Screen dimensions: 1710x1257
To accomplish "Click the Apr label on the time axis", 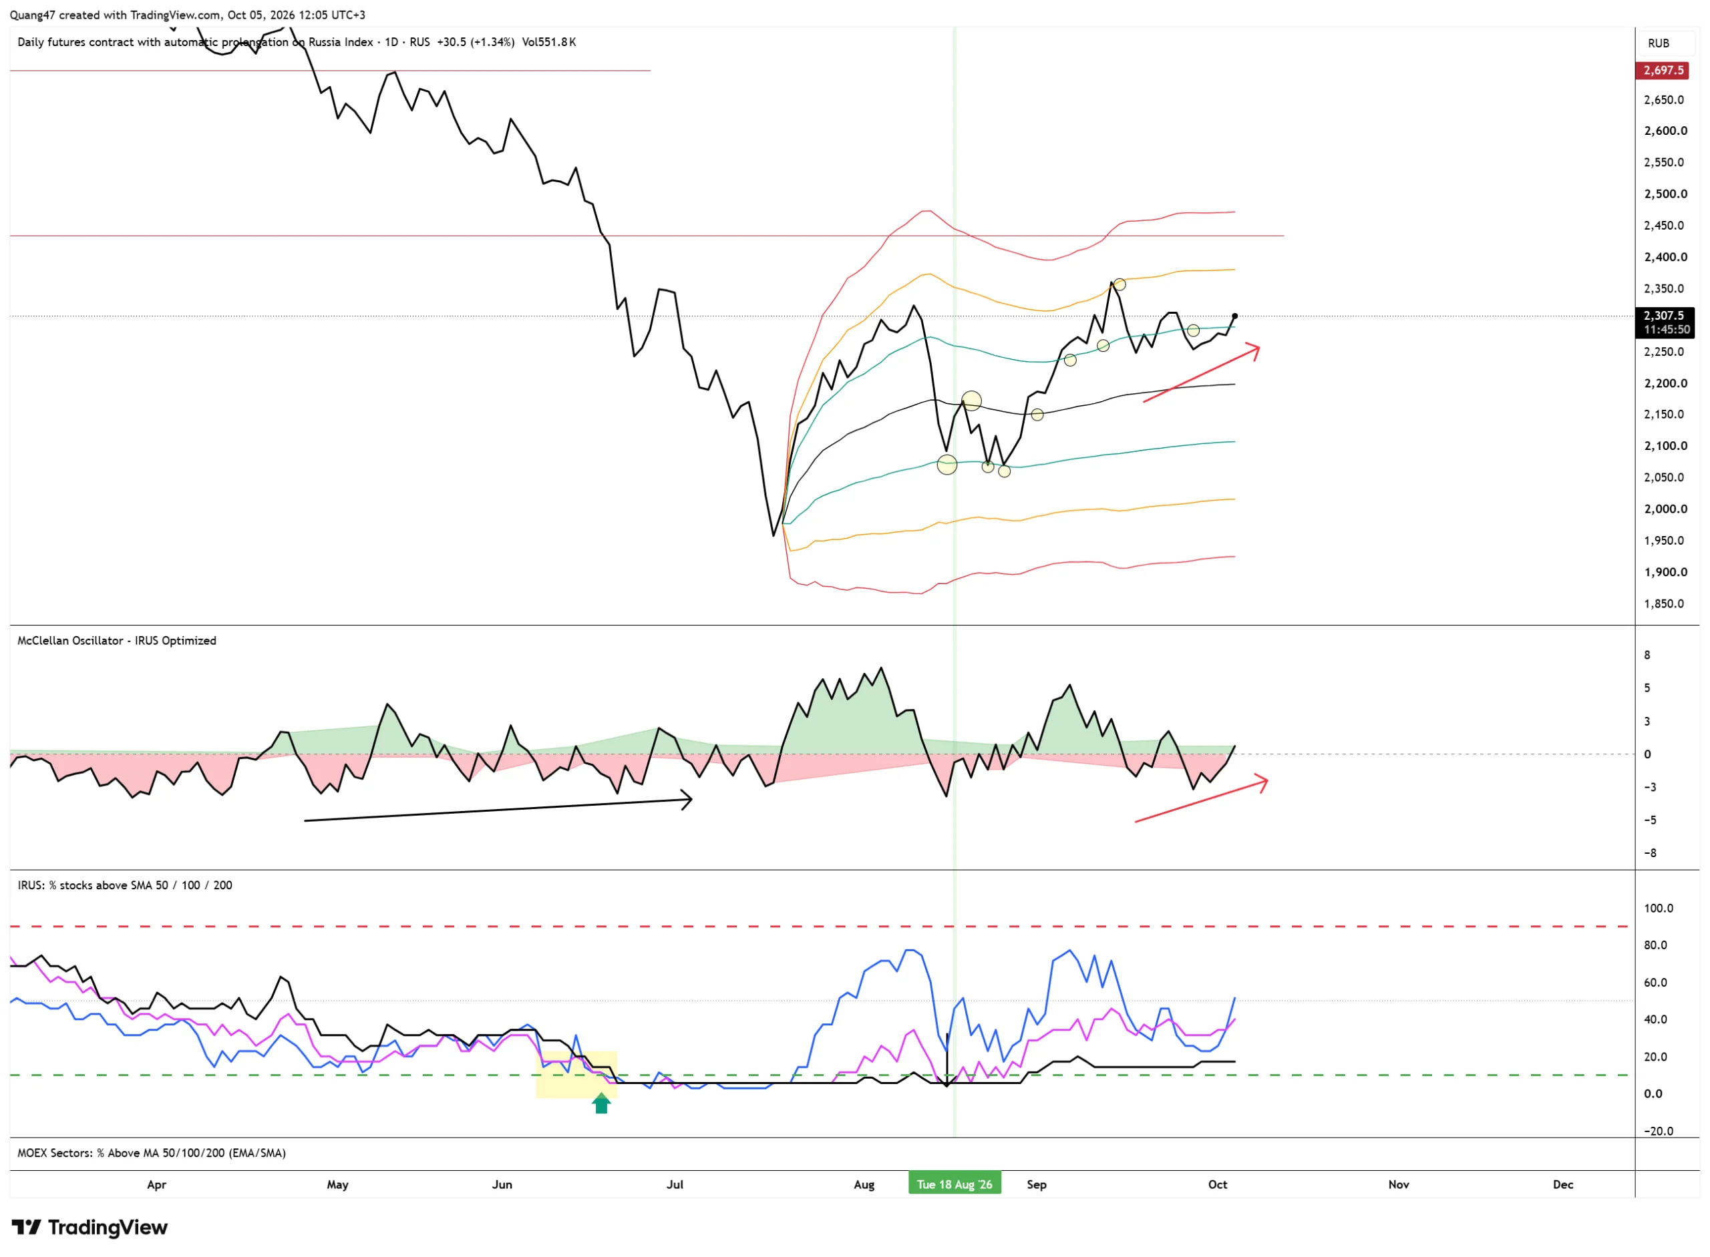I will (156, 1184).
